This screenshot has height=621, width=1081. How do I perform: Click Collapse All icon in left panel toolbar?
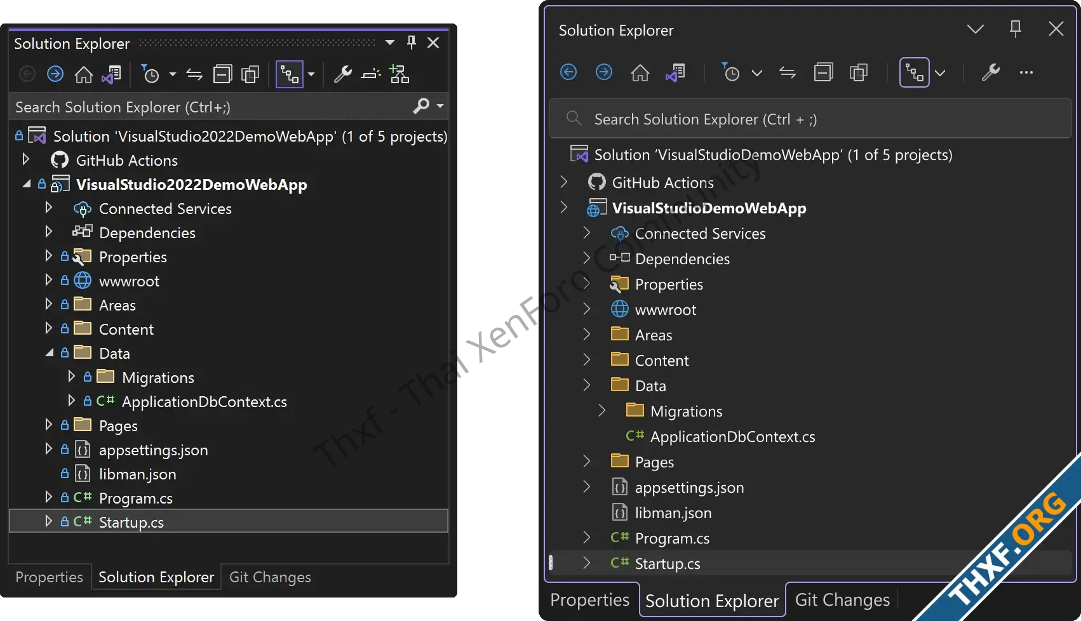click(x=222, y=74)
